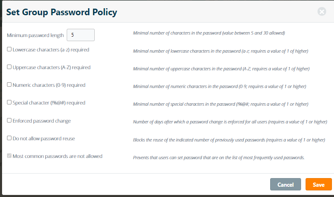The image size is (334, 197).
Task: Check Numeric characters (0-9) required
Action: pos(9,85)
